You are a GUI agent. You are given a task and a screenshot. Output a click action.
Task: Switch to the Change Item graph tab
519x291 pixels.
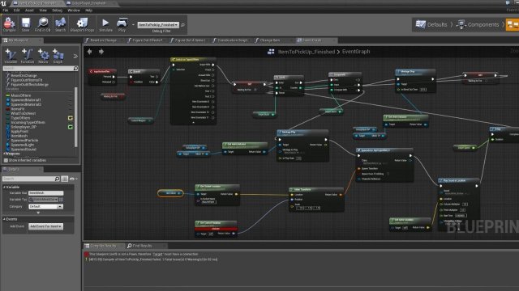(x=270, y=40)
